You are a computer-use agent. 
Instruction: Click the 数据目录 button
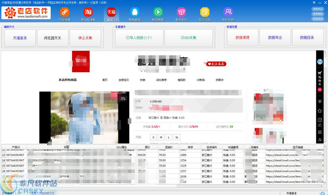click(308, 38)
